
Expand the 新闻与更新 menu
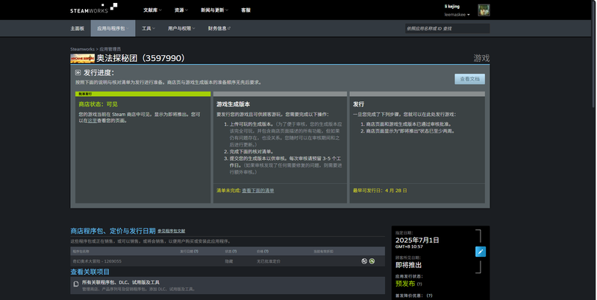[214, 10]
